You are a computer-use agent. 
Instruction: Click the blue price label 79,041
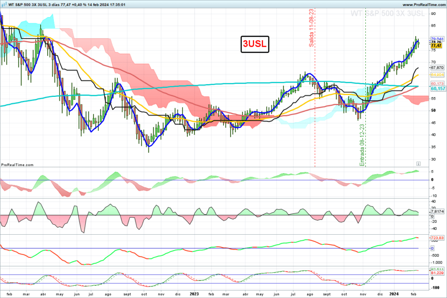pos(437,39)
